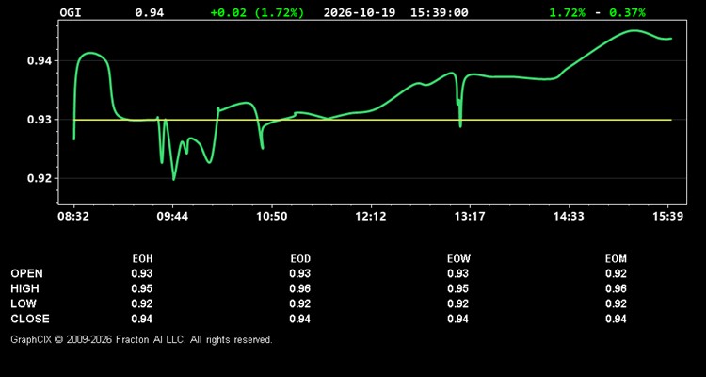Select the 09:44 time axis label
Viewport: 706px width, 377px height.
(x=172, y=217)
